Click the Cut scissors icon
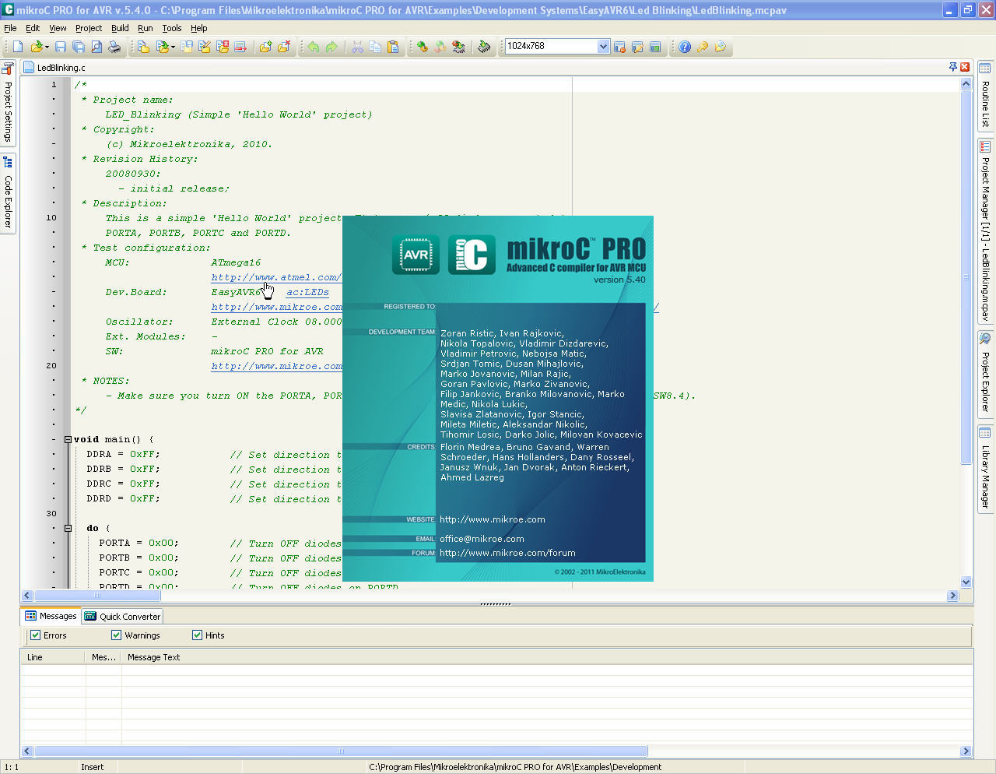 pyautogui.click(x=357, y=47)
